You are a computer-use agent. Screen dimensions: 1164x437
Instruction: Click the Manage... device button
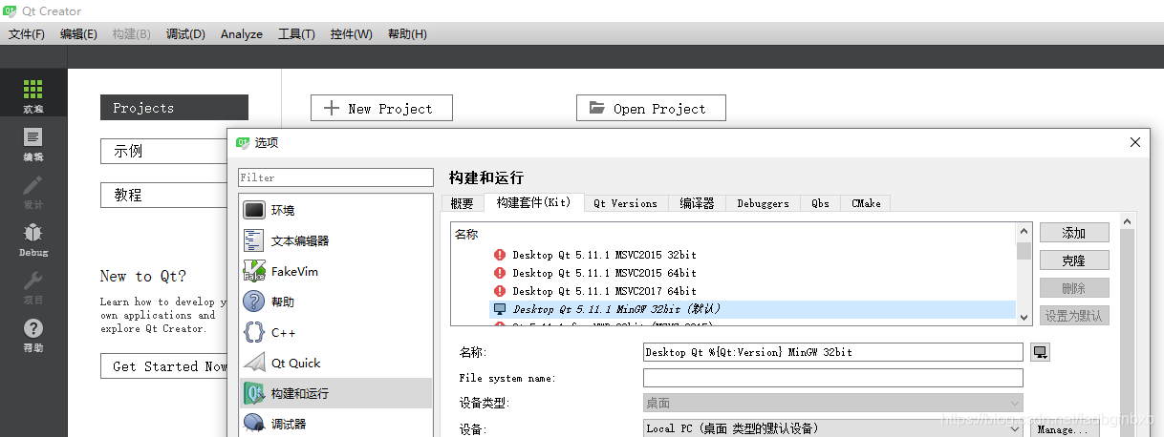1067,429
